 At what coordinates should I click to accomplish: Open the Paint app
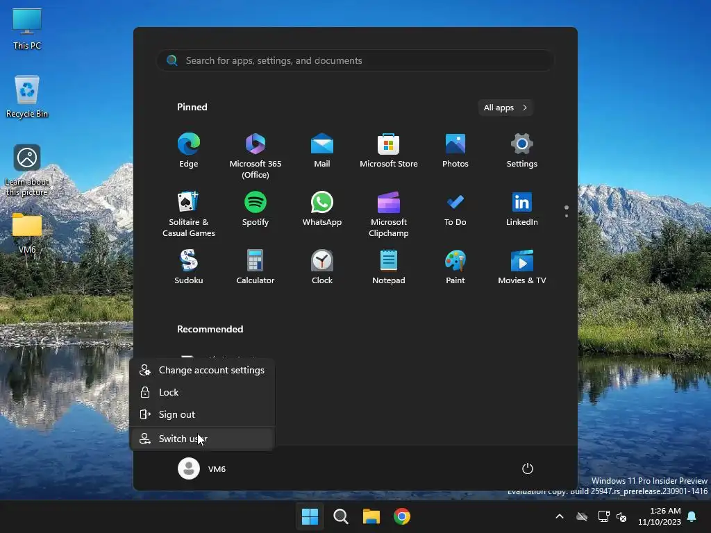[455, 267]
